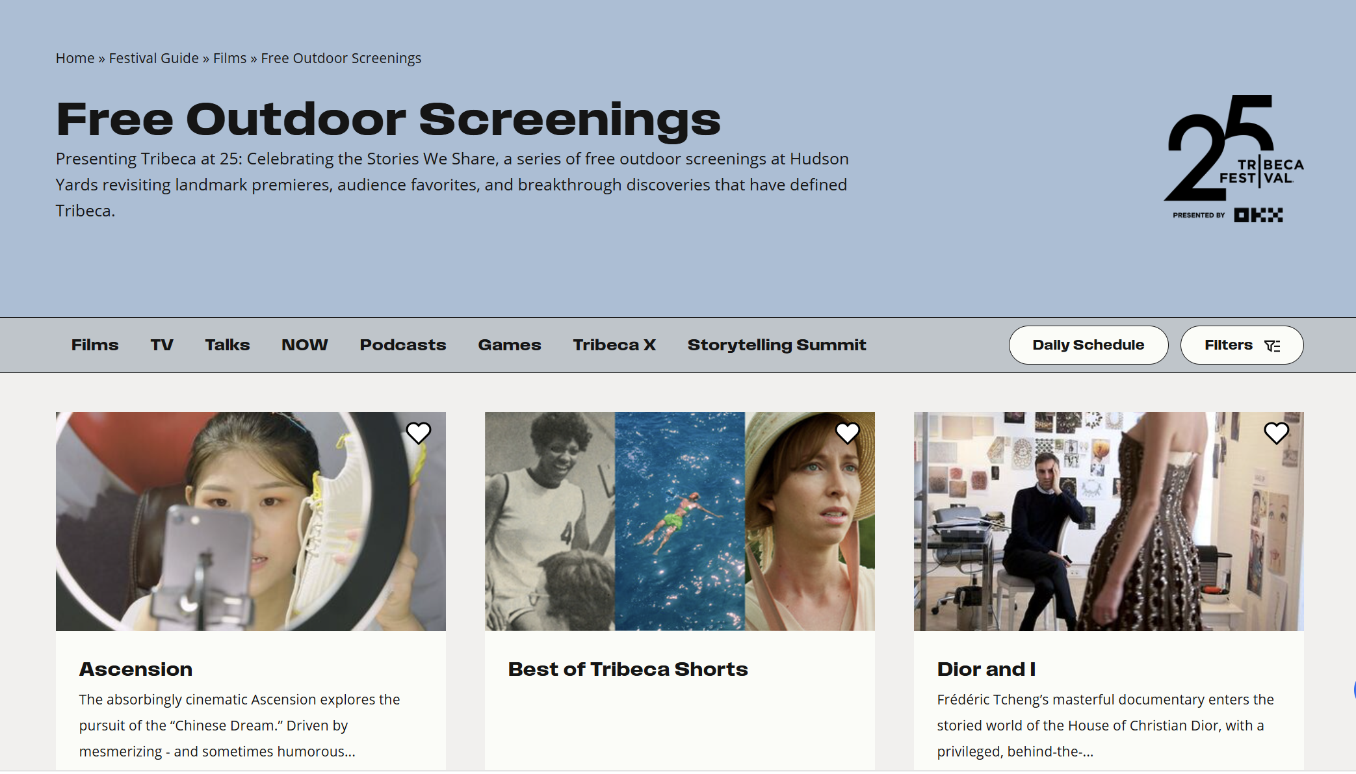Open the Films breadcrumb link
This screenshot has height=774, width=1356.
point(230,58)
